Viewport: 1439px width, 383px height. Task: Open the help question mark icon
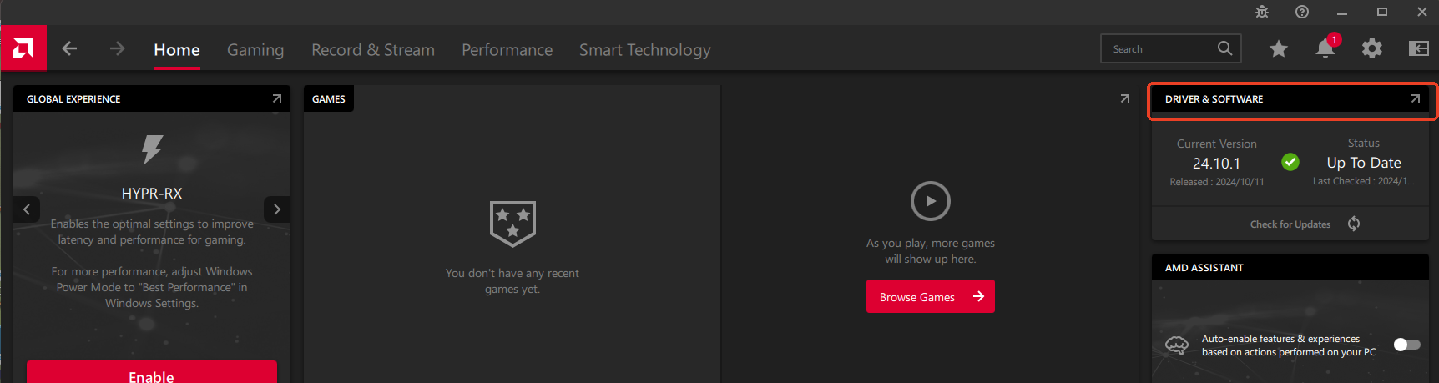(x=1302, y=12)
